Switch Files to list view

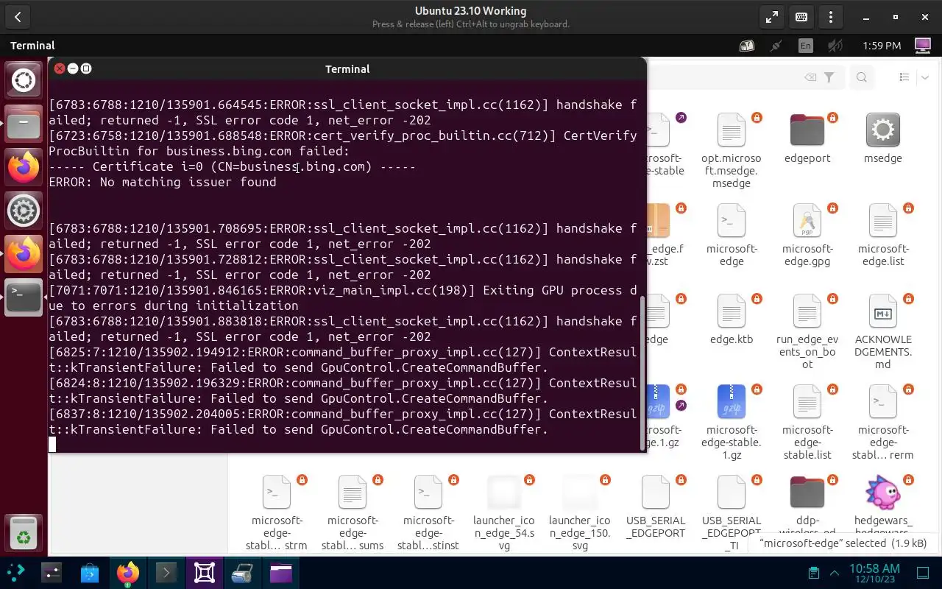(904, 77)
